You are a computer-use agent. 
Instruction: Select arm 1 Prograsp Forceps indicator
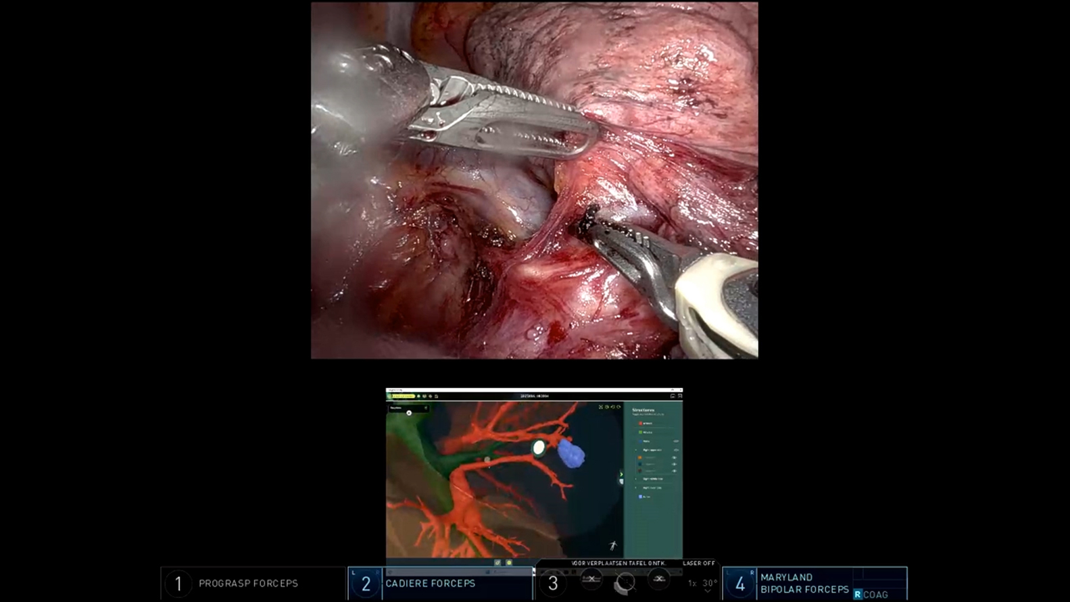point(253,583)
